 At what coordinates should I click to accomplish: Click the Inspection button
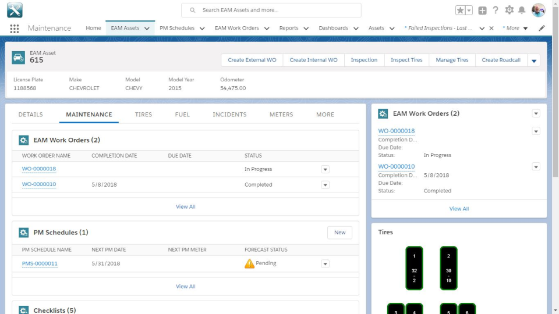tap(364, 60)
